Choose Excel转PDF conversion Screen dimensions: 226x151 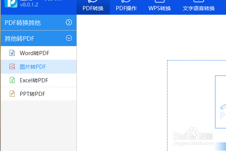click(x=39, y=80)
